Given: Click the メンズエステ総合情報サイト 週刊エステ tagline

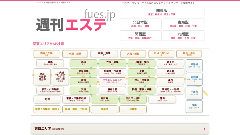Looking at the screenshot, I should click(53, 3).
